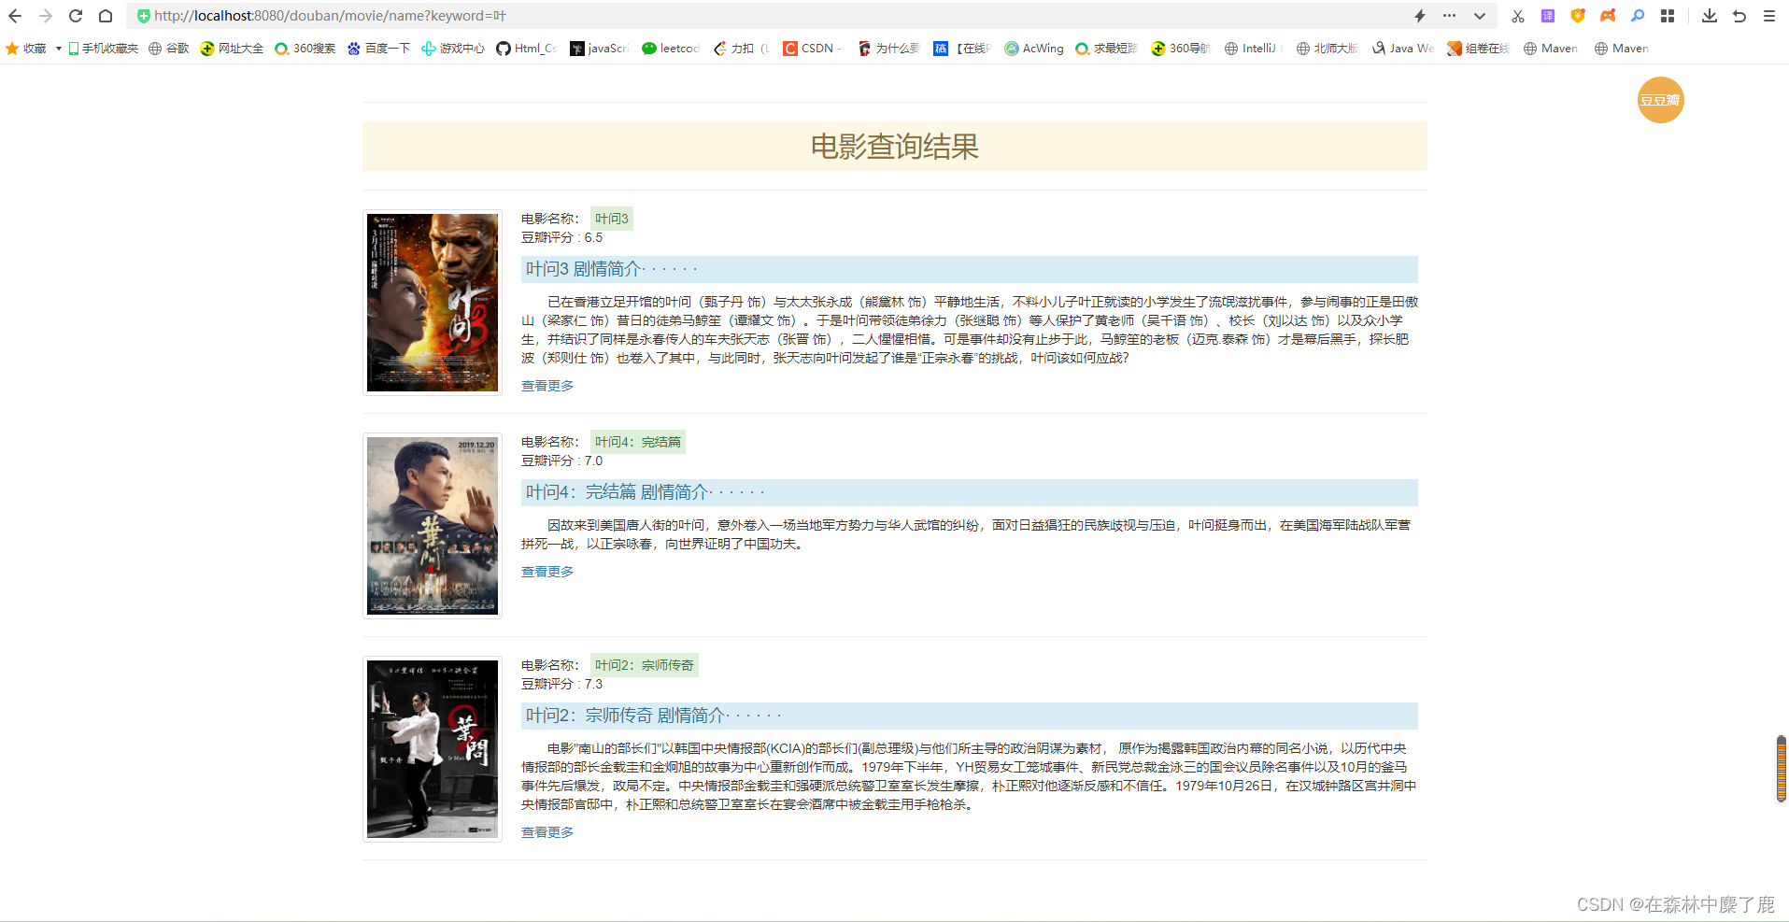Click the 叶问3 movie name tag
This screenshot has height=922, width=1789.
coord(612,219)
